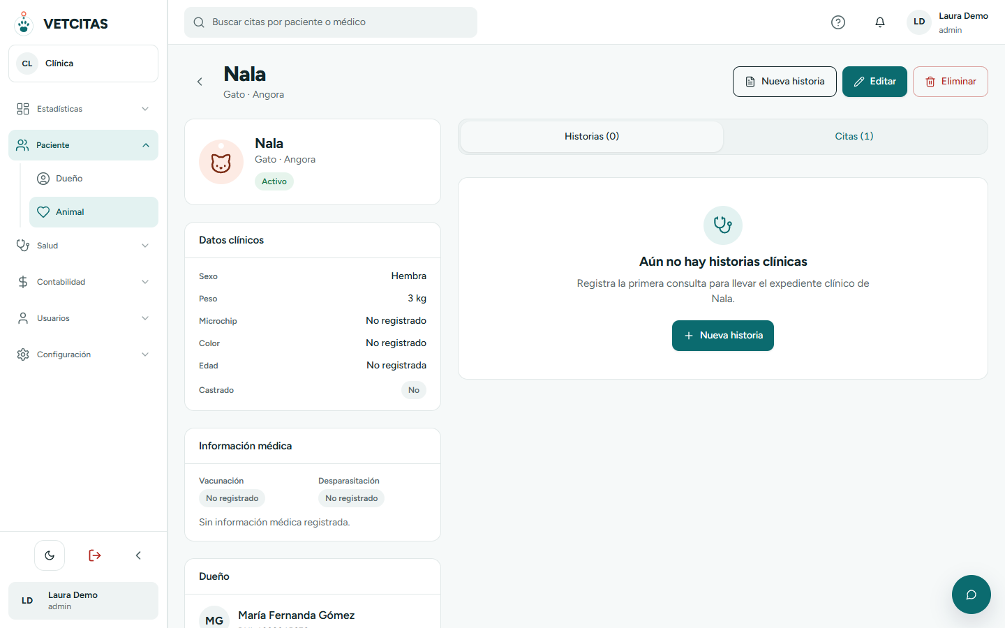Select Contabilidad in the sidebar

(x=83, y=282)
